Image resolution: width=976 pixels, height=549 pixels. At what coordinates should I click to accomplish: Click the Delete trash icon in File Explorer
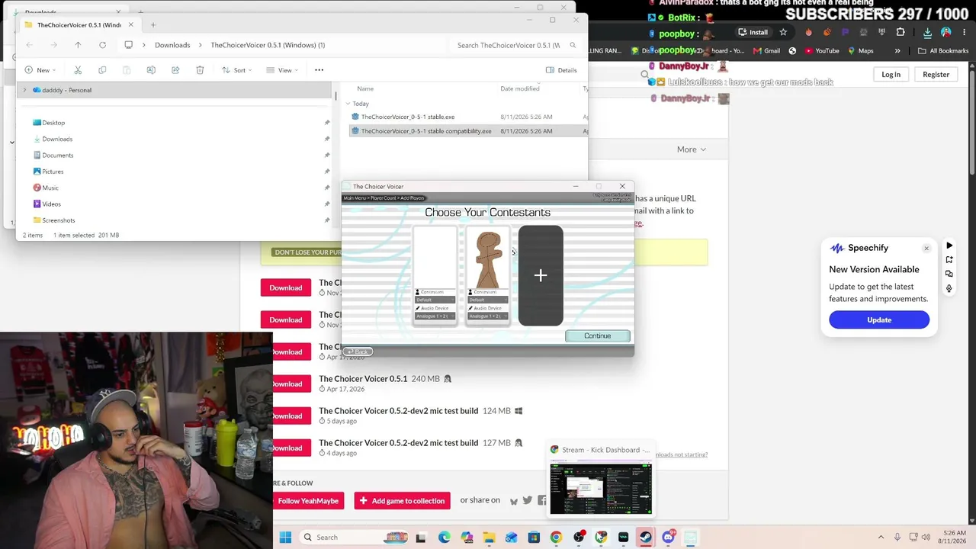[200, 70]
